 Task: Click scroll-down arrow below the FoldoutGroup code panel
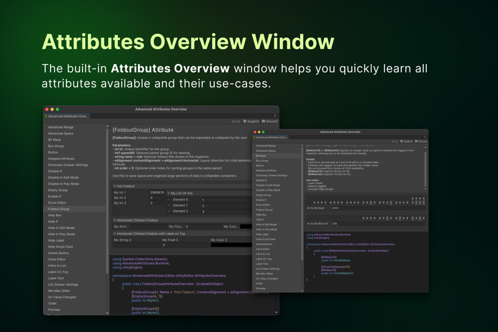click(277, 312)
